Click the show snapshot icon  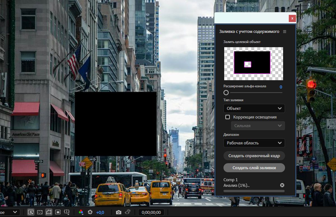(x=128, y=212)
